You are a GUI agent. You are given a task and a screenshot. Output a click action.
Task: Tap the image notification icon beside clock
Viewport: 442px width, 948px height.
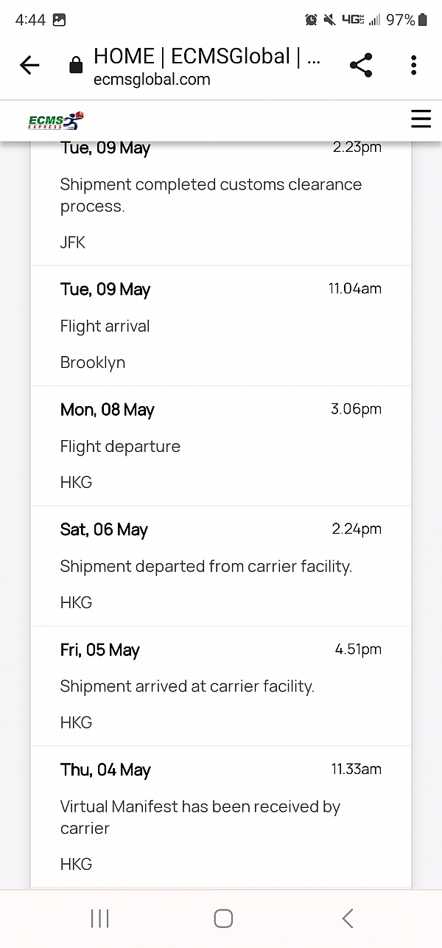click(x=60, y=20)
